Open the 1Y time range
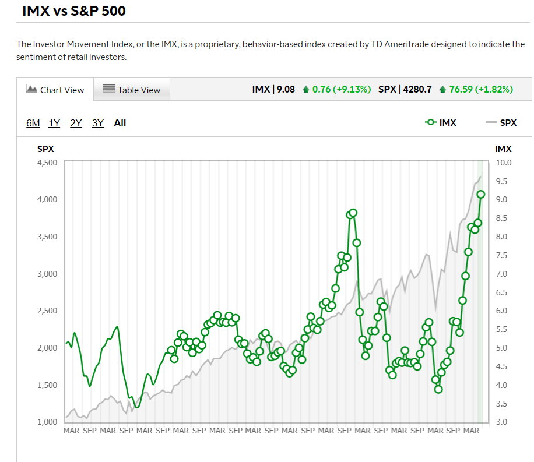 pos(54,123)
